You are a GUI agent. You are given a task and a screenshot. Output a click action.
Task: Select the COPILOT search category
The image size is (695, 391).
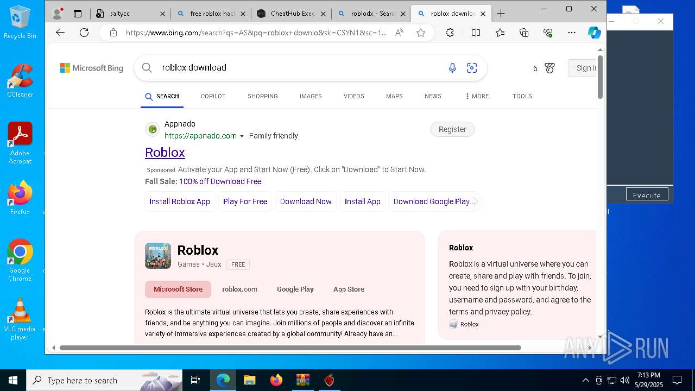(x=213, y=96)
